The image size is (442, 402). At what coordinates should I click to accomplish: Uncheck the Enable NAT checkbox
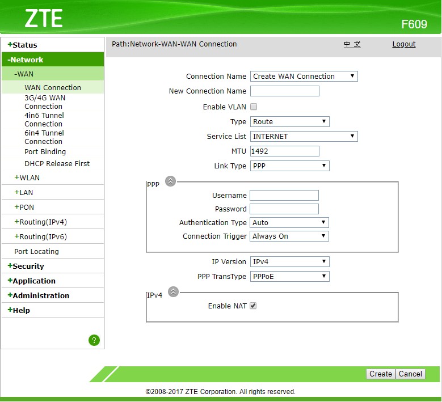coord(253,306)
